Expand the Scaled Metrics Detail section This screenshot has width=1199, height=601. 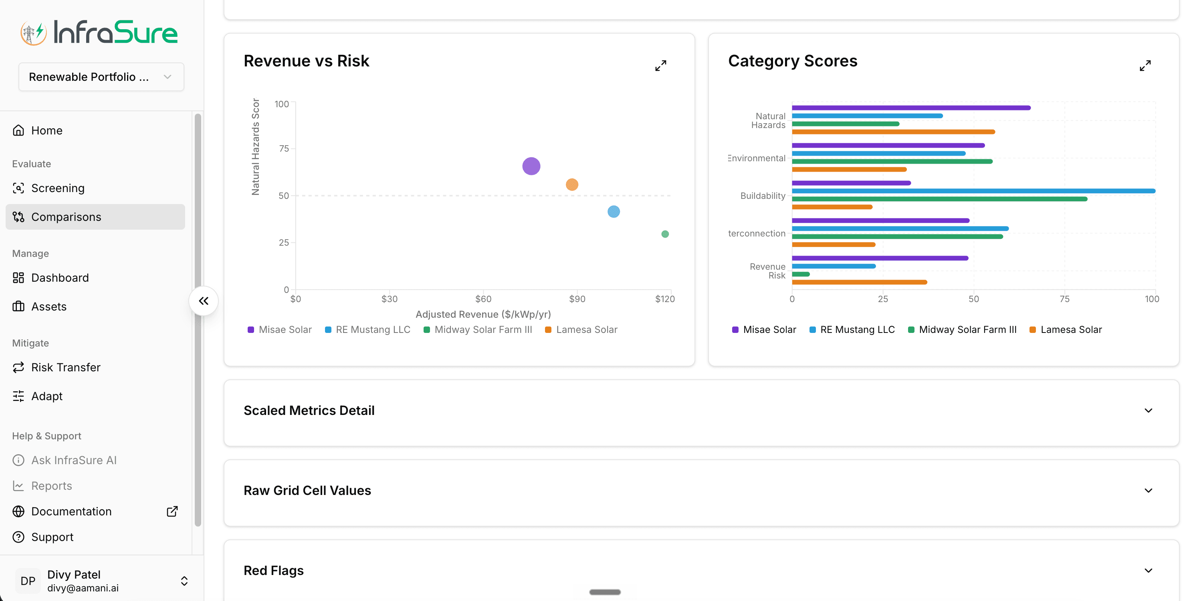(x=1148, y=411)
